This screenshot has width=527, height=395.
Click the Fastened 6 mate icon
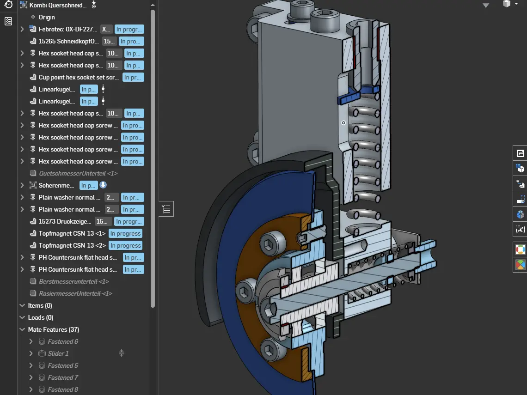tap(42, 341)
